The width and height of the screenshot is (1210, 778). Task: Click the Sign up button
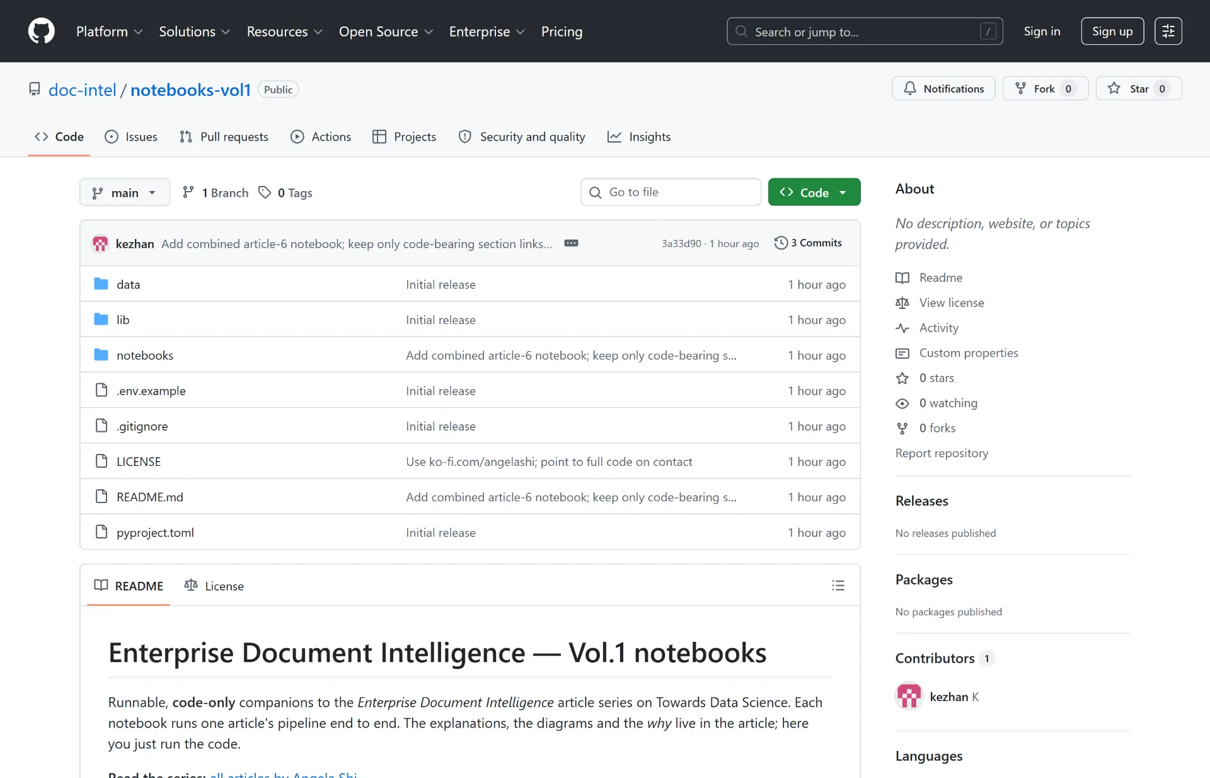point(1112,31)
